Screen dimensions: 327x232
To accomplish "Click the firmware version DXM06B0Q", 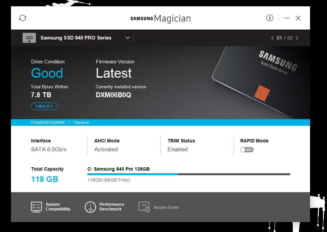I will pos(113,95).
